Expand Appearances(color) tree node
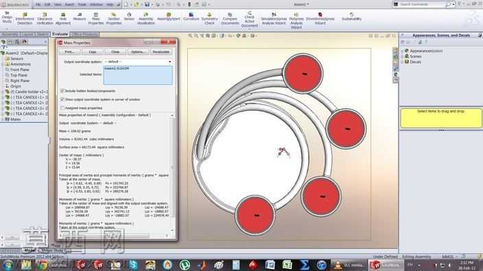Viewport: 483px width, 271px height. (x=402, y=51)
